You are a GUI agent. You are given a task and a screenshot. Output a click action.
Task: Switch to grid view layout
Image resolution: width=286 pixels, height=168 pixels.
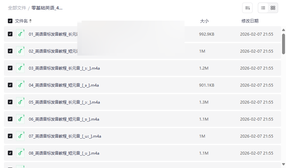pyautogui.click(x=273, y=8)
